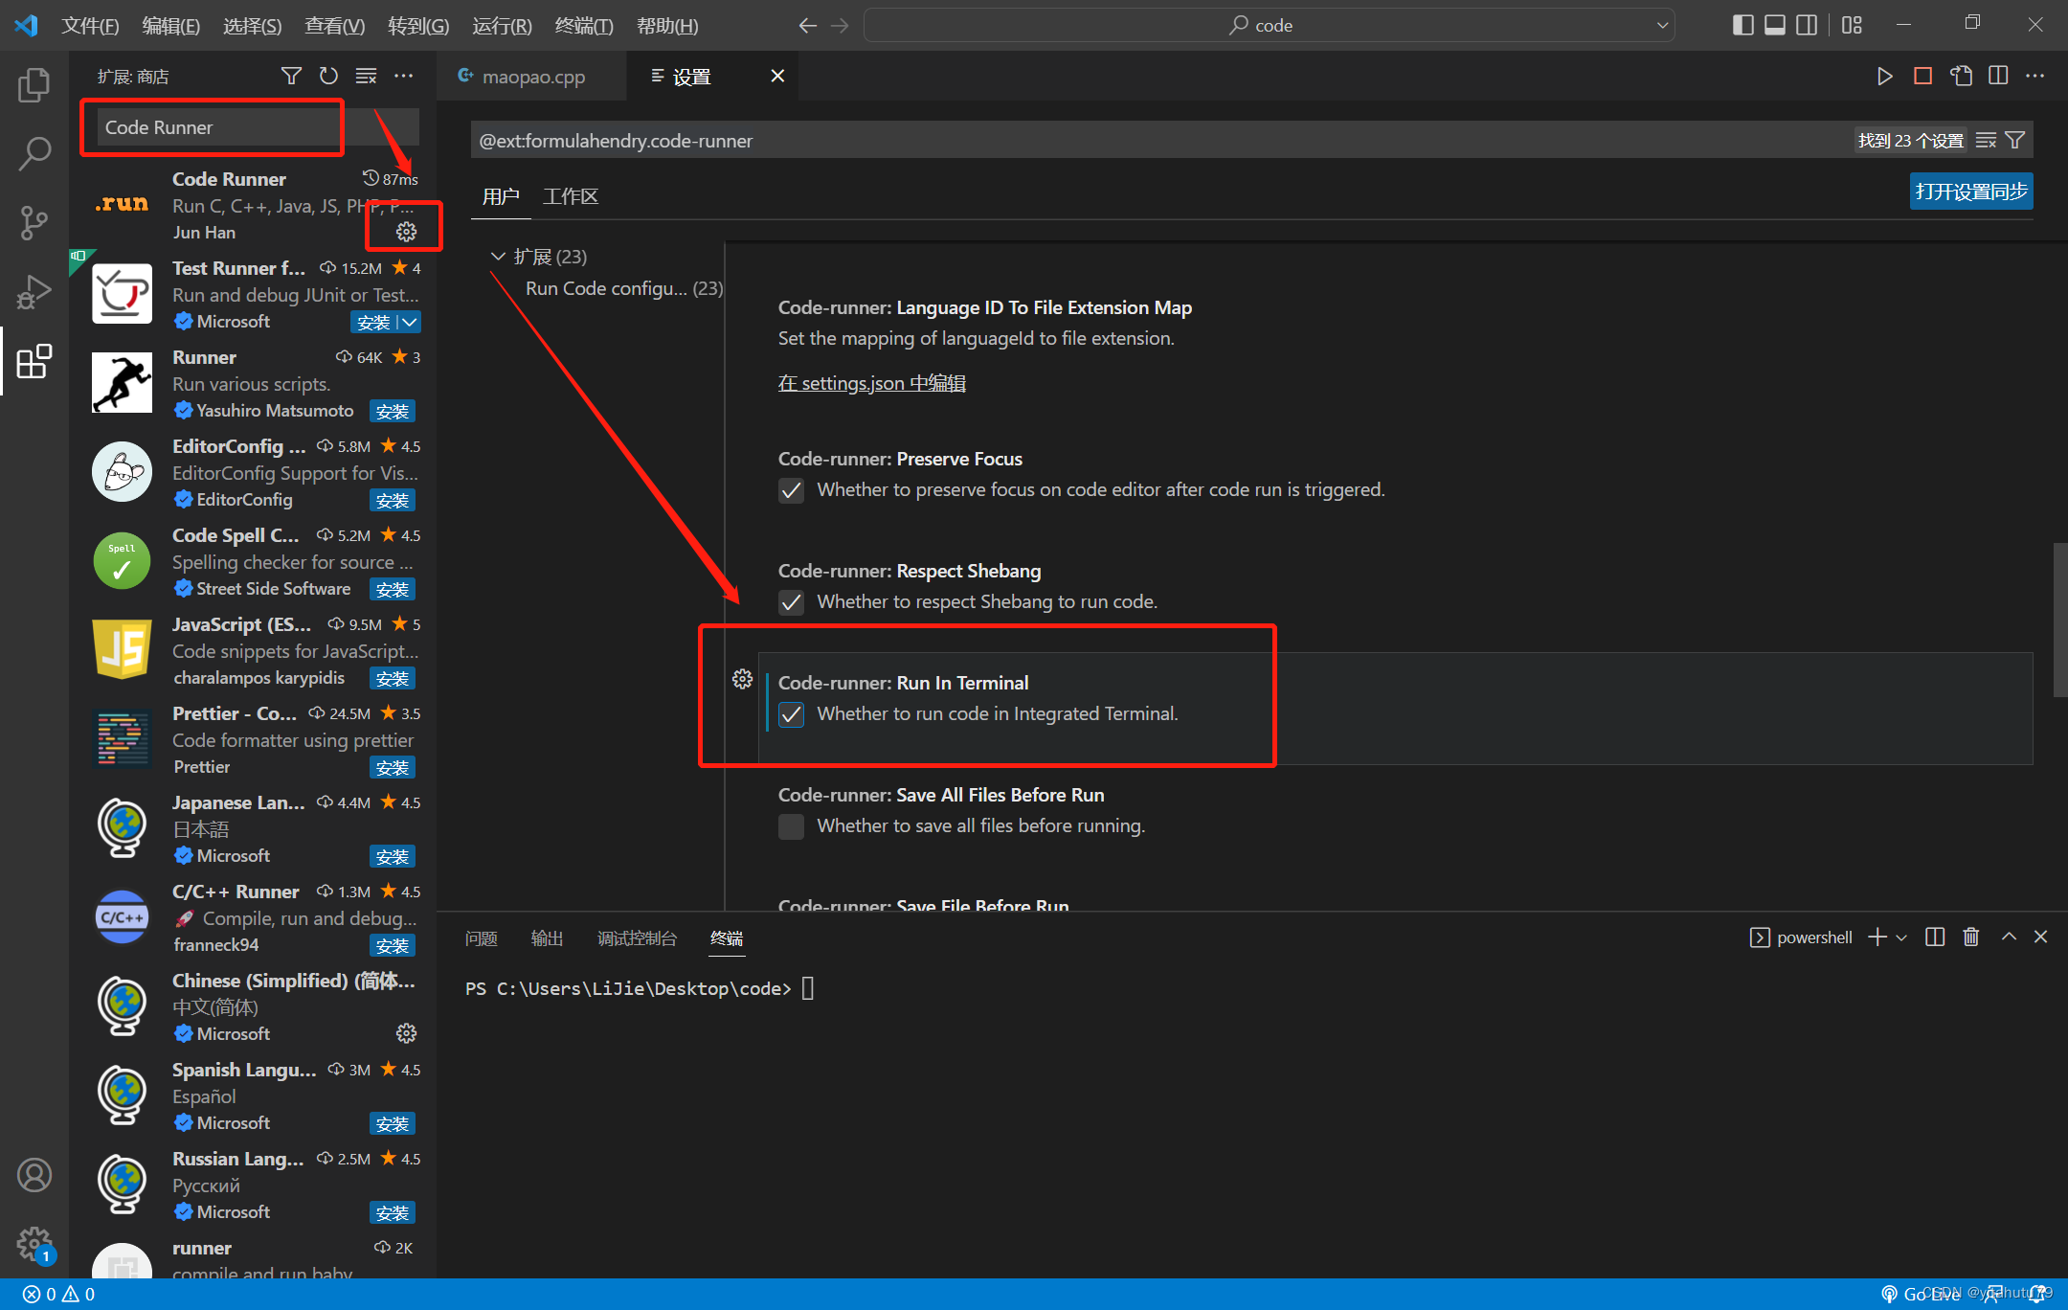Install the EditorConfig extension
The height and width of the screenshot is (1310, 2068).
point(393,501)
